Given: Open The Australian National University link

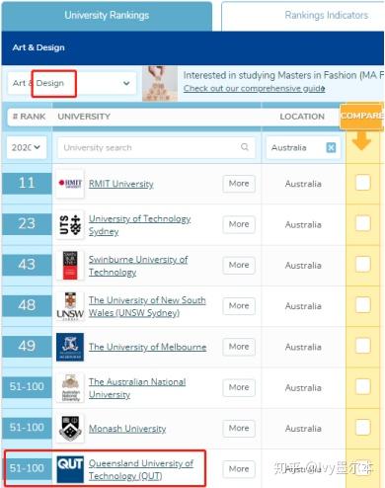Looking at the screenshot, I should click(x=137, y=388).
